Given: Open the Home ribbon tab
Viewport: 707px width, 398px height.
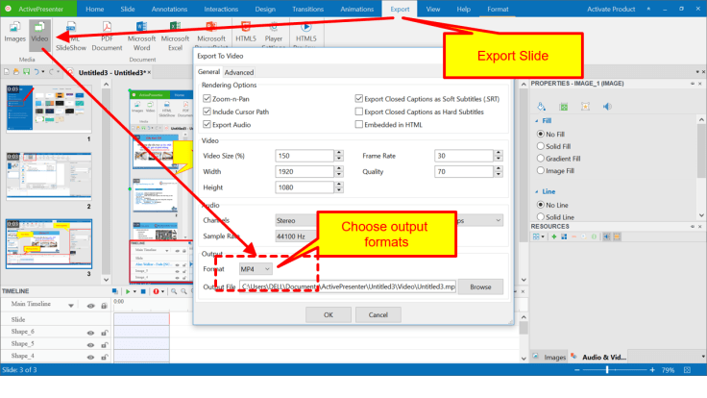Looking at the screenshot, I should click(95, 9).
